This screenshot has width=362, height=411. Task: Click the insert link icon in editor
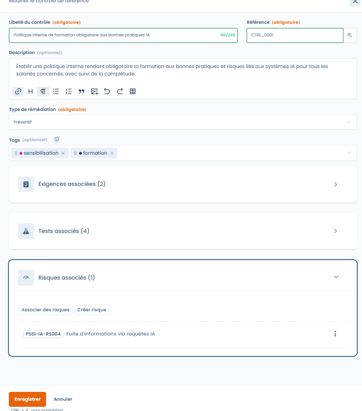tap(18, 91)
